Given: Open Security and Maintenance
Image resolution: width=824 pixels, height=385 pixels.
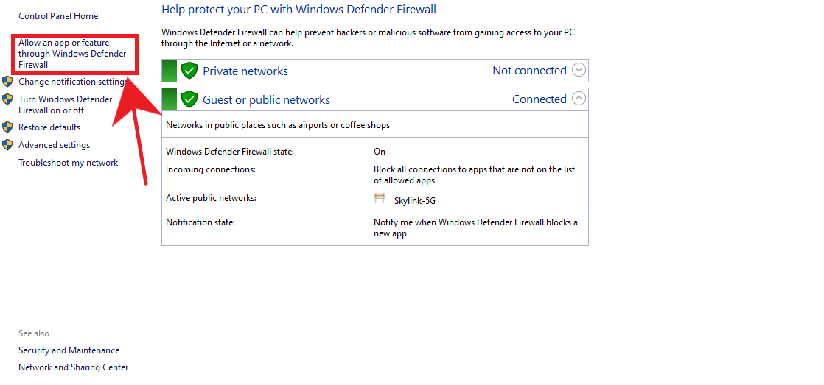Looking at the screenshot, I should click(x=69, y=350).
